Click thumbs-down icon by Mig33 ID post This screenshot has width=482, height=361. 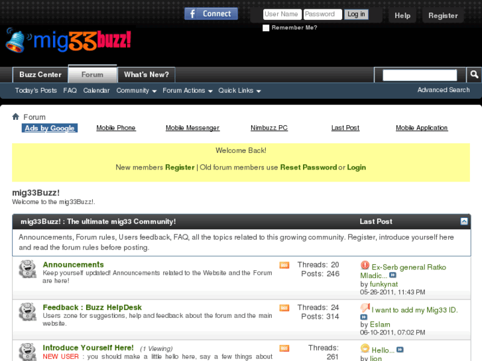(x=365, y=308)
